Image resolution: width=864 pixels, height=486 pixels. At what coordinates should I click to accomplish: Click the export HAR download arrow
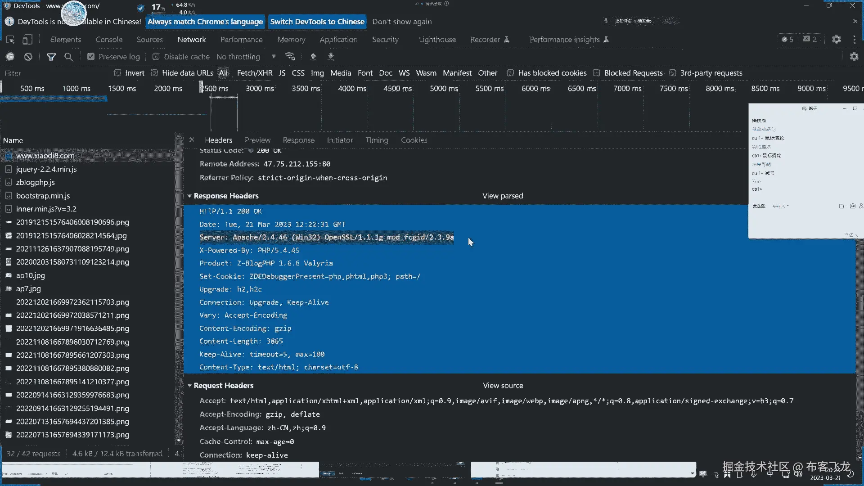[x=331, y=57]
